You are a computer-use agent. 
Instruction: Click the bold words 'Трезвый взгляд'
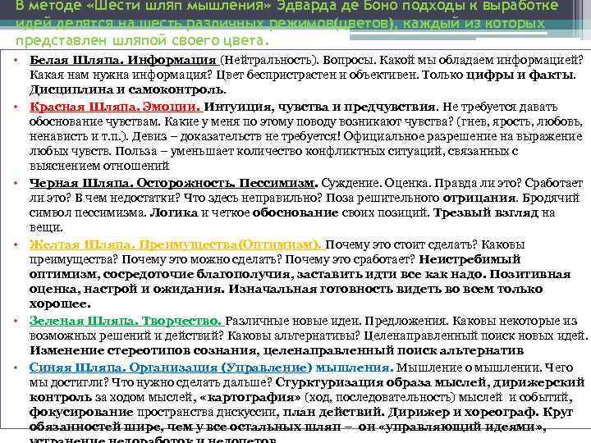pos(486,212)
